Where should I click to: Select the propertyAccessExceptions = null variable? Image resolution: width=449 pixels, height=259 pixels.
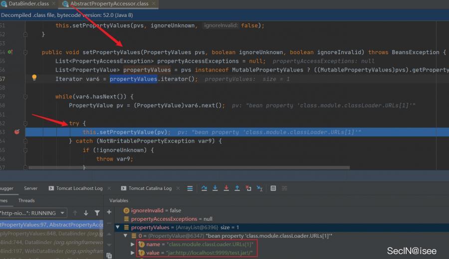click(172, 219)
